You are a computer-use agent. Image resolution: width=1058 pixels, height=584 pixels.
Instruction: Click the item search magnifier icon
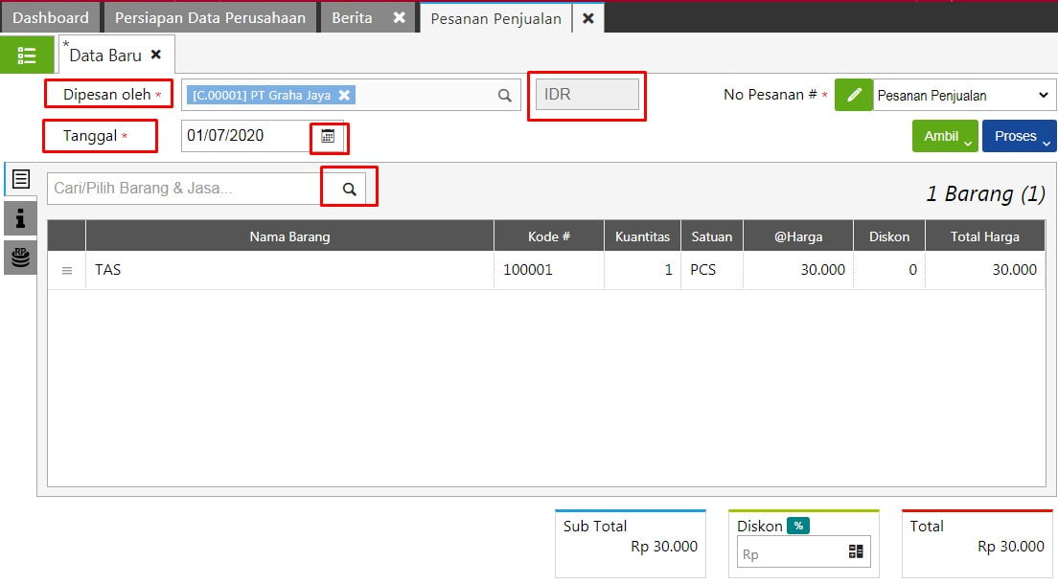click(x=349, y=189)
